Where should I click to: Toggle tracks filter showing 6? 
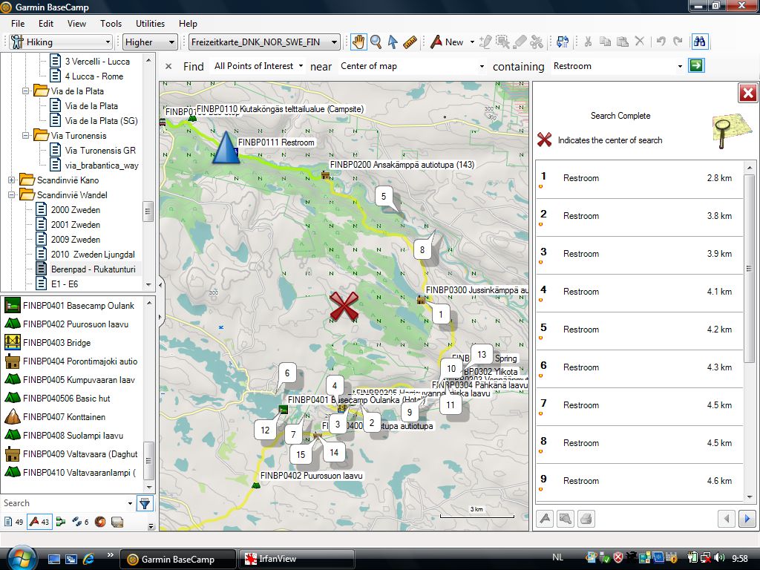click(81, 522)
